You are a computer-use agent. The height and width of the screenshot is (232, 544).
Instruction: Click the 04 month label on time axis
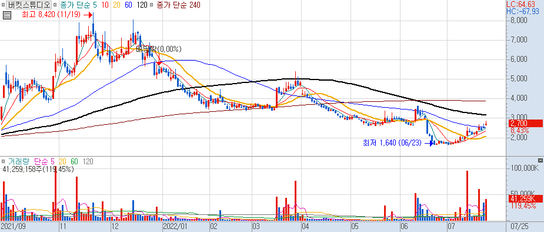[x=305, y=227]
